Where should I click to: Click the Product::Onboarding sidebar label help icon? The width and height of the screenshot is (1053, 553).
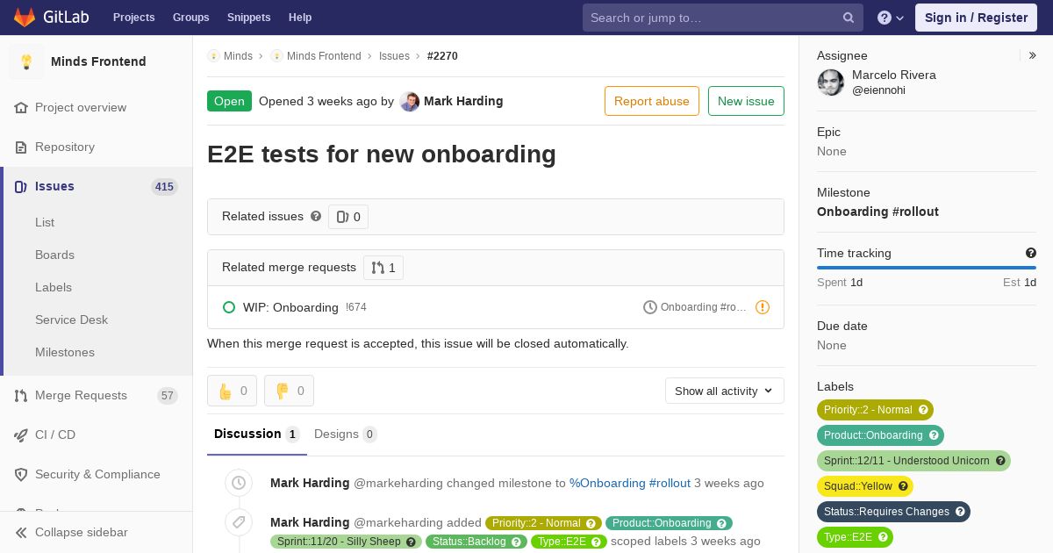(934, 435)
